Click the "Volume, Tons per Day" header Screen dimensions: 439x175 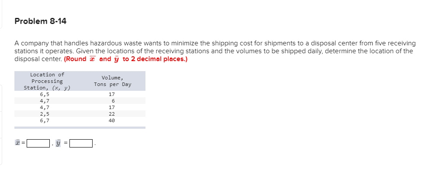[112, 81]
